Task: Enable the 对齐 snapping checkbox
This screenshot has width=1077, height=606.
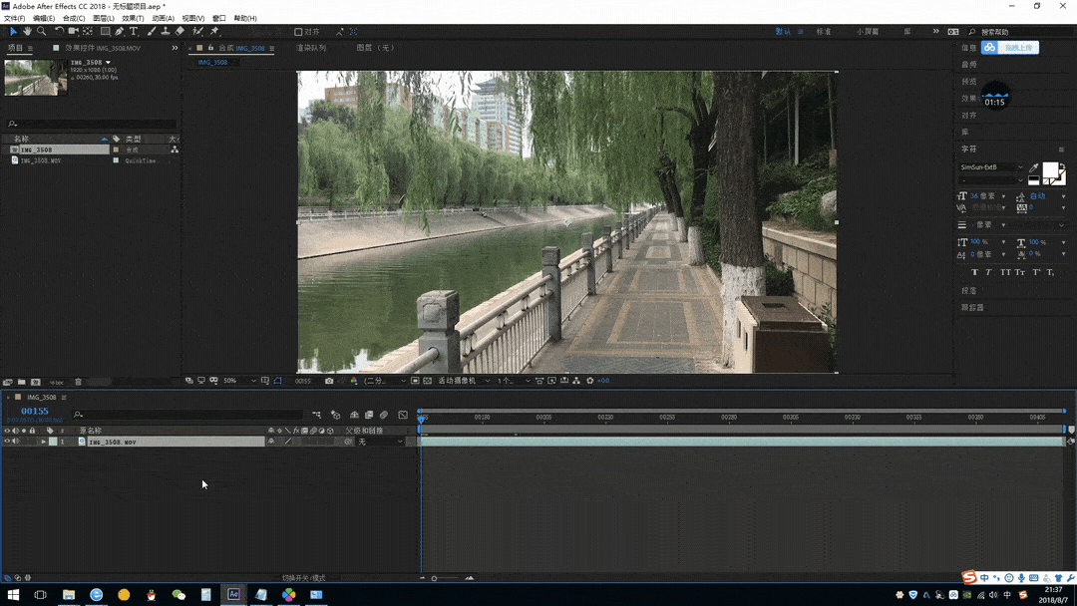Action: (298, 32)
